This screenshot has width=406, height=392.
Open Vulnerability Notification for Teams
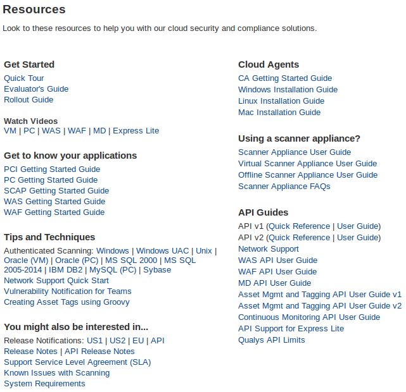pyautogui.click(x=68, y=291)
